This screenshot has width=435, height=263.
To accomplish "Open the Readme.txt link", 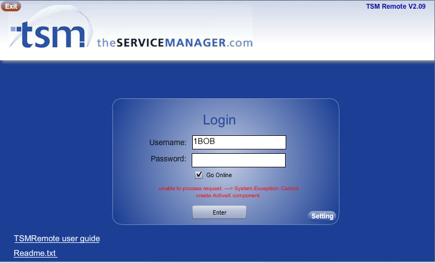I will 35,253.
